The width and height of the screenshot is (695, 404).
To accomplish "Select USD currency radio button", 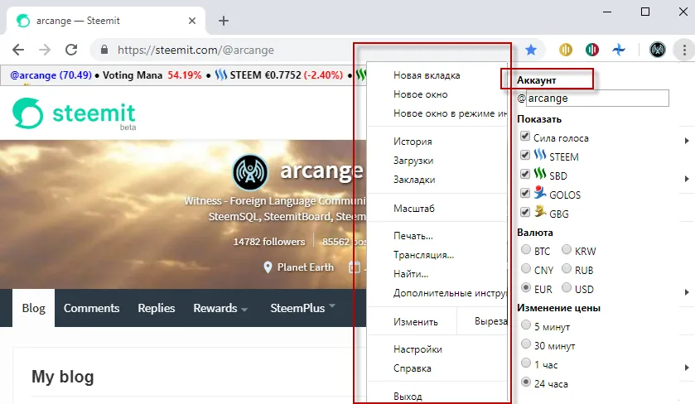I will click(x=567, y=287).
